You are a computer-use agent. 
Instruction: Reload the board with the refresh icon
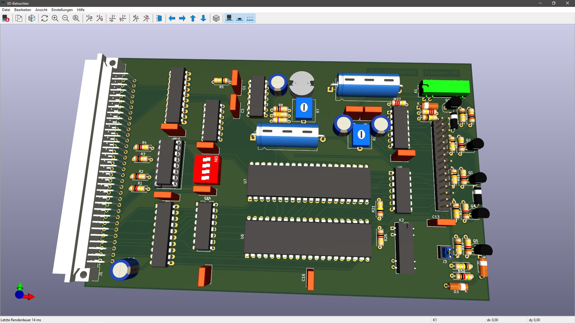pos(45,19)
